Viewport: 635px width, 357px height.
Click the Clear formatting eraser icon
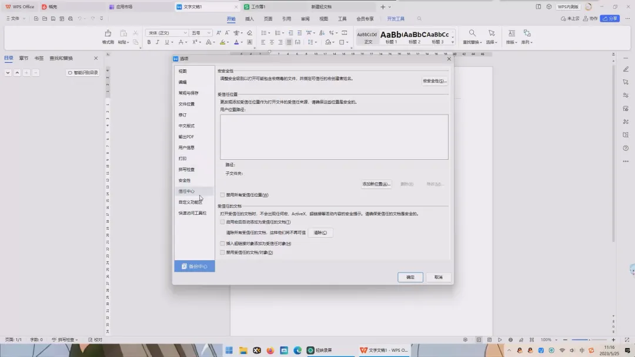(249, 33)
